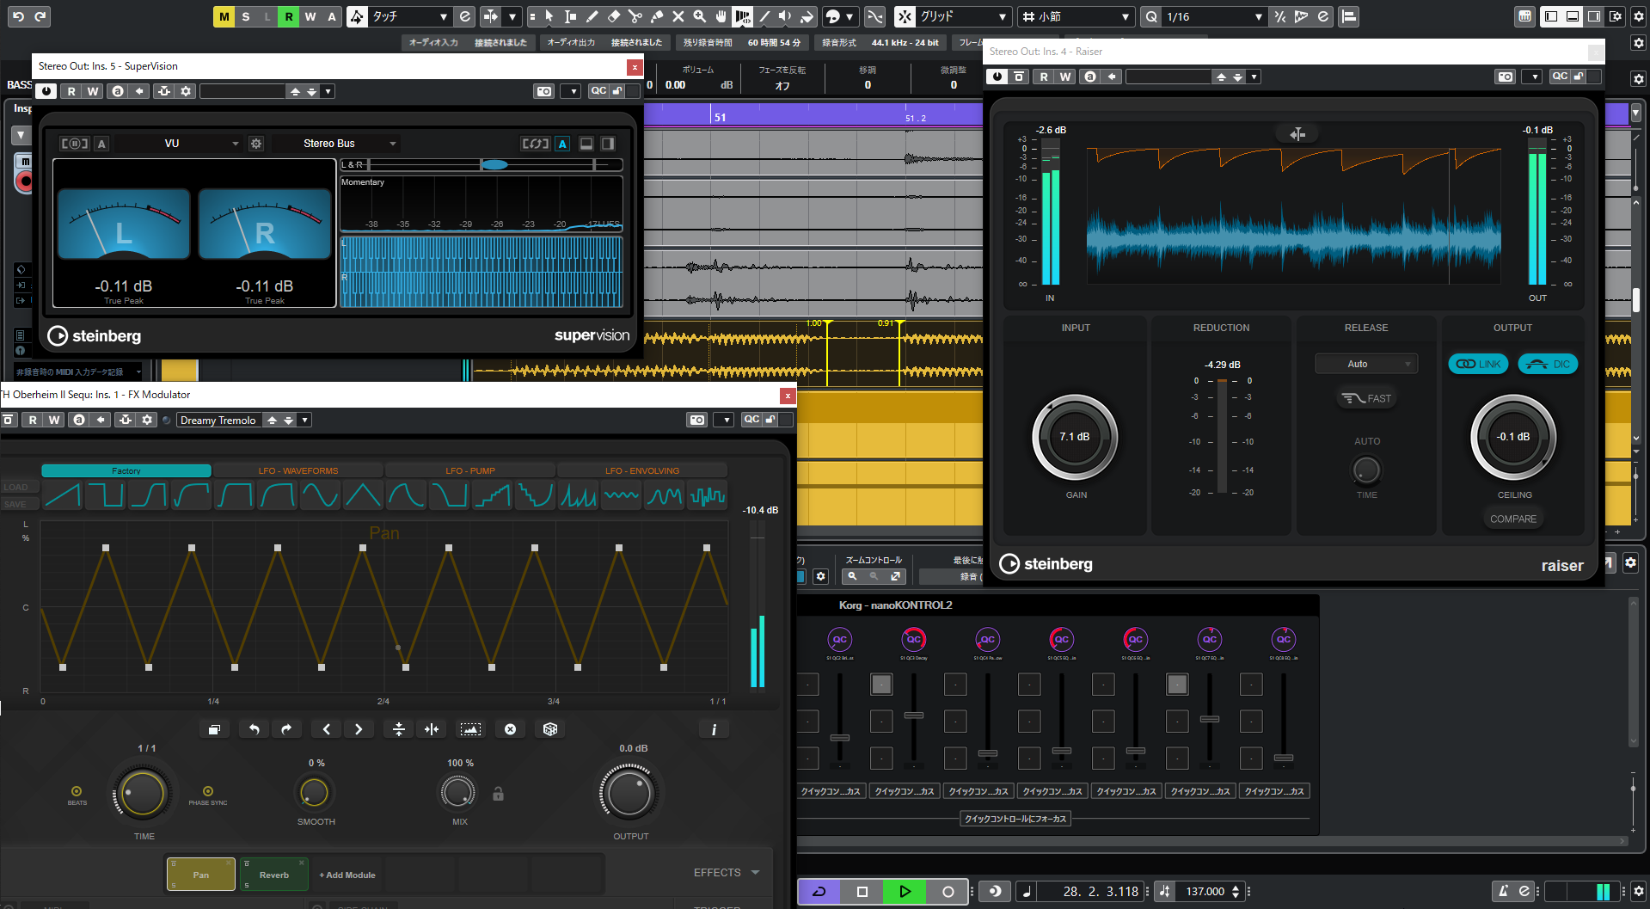Screen dimensions: 1650x909
Task: Enable PHASE SYNC in FX Modulator
Action: [x=207, y=792]
